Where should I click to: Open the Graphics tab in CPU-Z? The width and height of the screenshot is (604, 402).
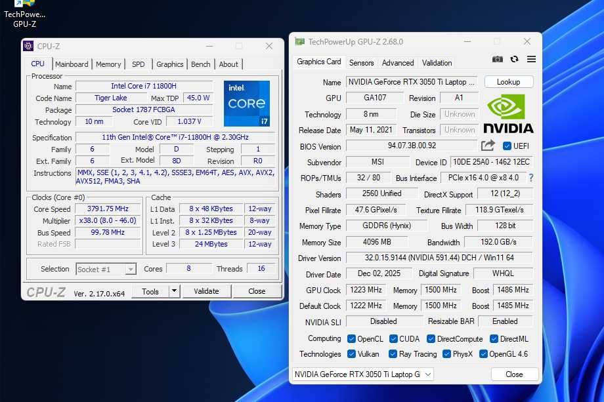(170, 64)
